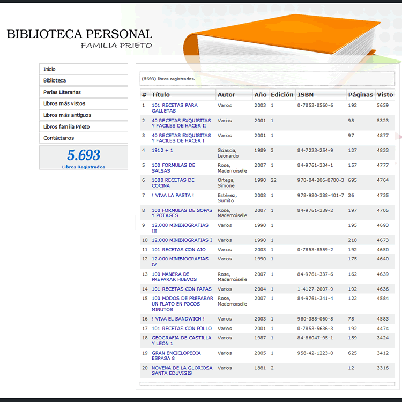Select Libros familia Prieto
Screen dimensions: 402x402
coord(66,126)
